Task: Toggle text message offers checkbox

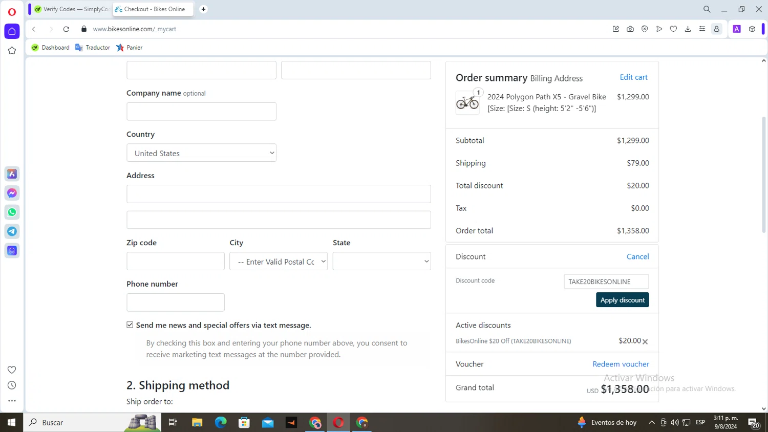Action: click(130, 325)
